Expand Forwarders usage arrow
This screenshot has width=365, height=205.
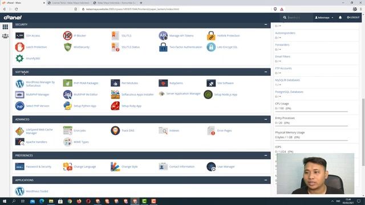[x=280, y=50]
